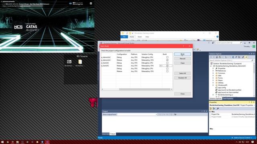Click Home icon in Solution Explorer toolbar
The width and height of the screenshot is (257, 144).
pos(217,57)
